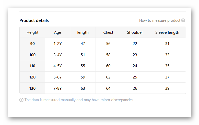
Task: Select the height 110 row label
Action: pyautogui.click(x=32, y=66)
